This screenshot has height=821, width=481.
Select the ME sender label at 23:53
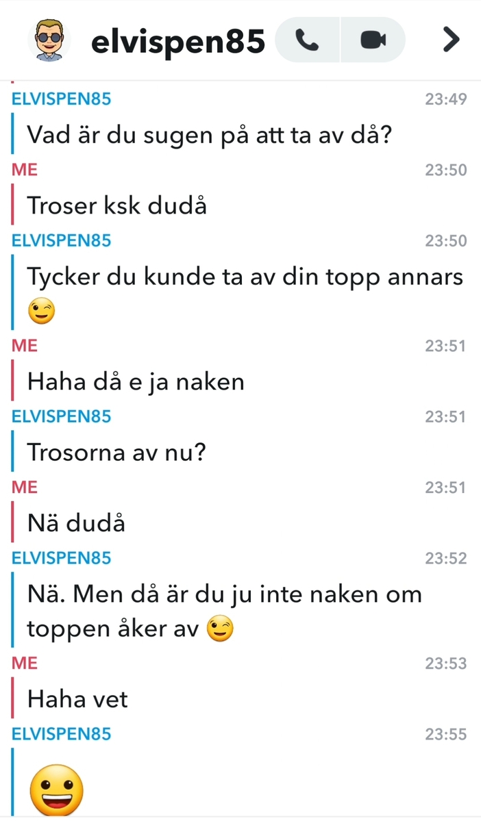coord(25,664)
